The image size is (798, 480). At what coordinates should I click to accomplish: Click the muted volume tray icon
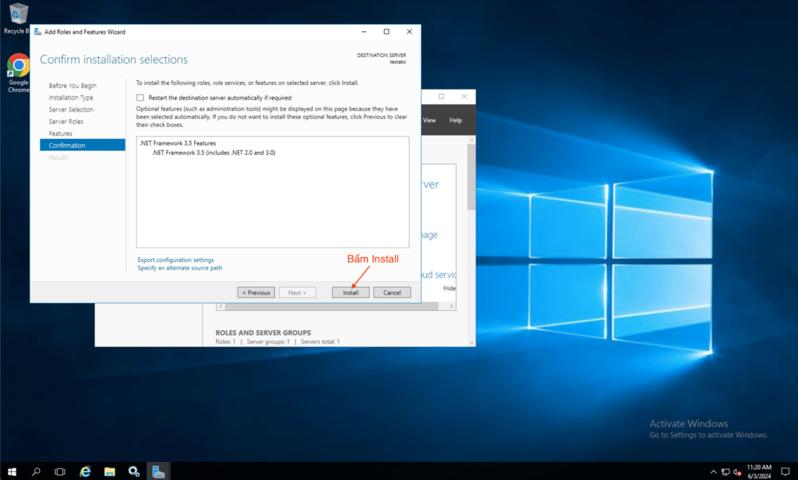pyautogui.click(x=736, y=471)
